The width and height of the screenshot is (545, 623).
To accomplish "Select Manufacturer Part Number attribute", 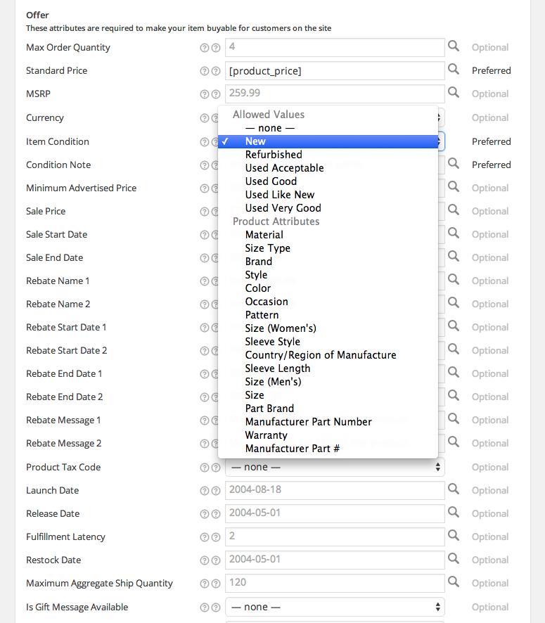I will [x=328, y=422].
